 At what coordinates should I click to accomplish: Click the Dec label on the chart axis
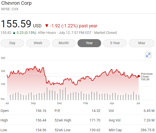tap(59, 103)
